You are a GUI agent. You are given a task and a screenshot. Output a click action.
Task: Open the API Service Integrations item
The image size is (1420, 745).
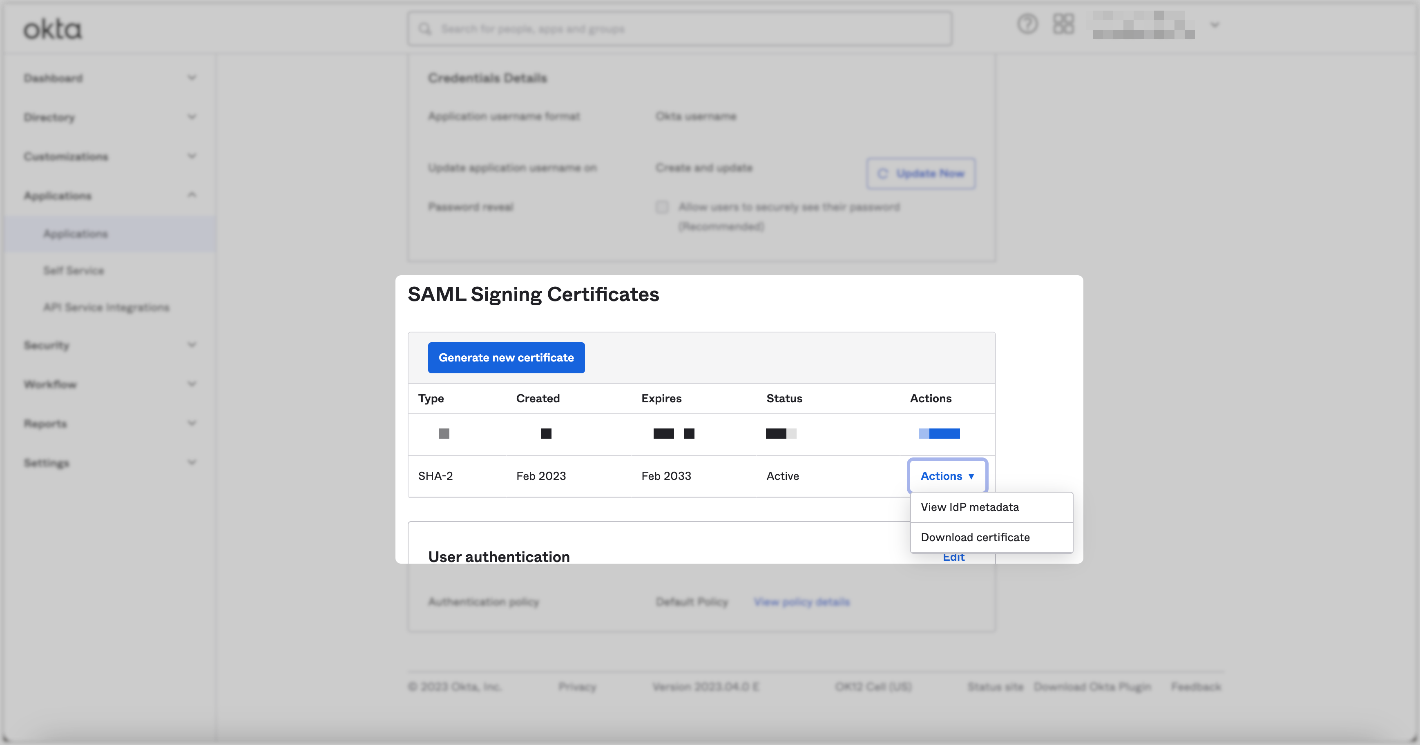pyautogui.click(x=106, y=308)
